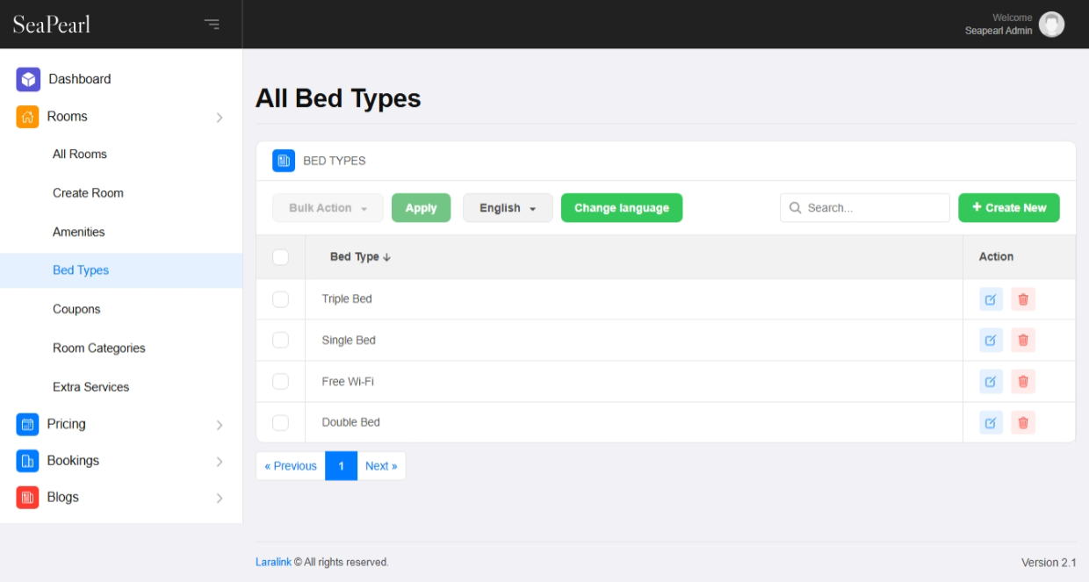Delete the Double Bed entry

(x=1023, y=423)
